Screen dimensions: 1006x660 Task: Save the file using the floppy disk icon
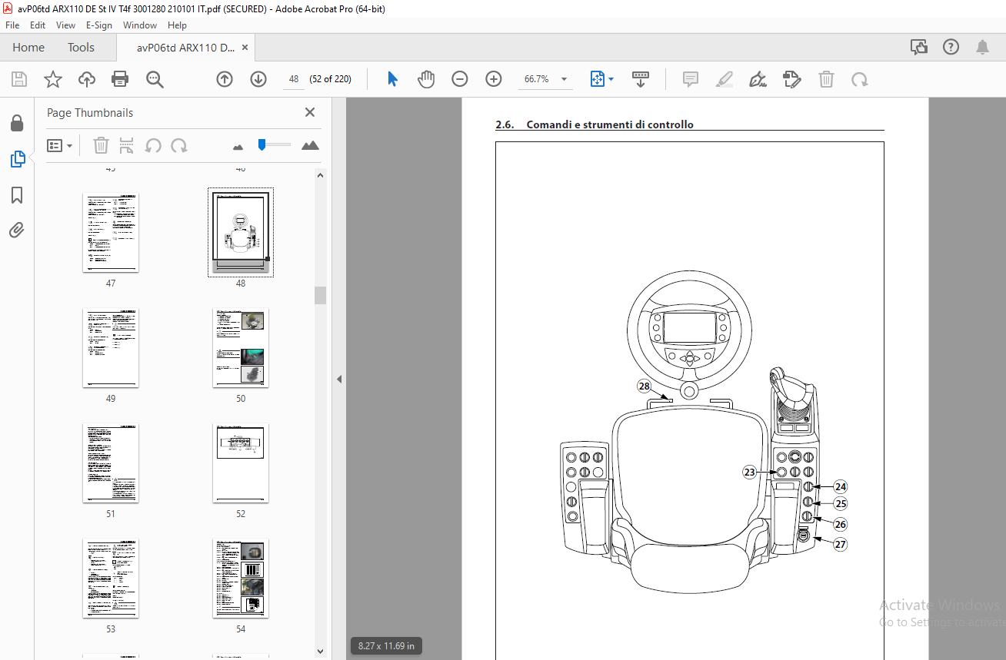pos(19,79)
